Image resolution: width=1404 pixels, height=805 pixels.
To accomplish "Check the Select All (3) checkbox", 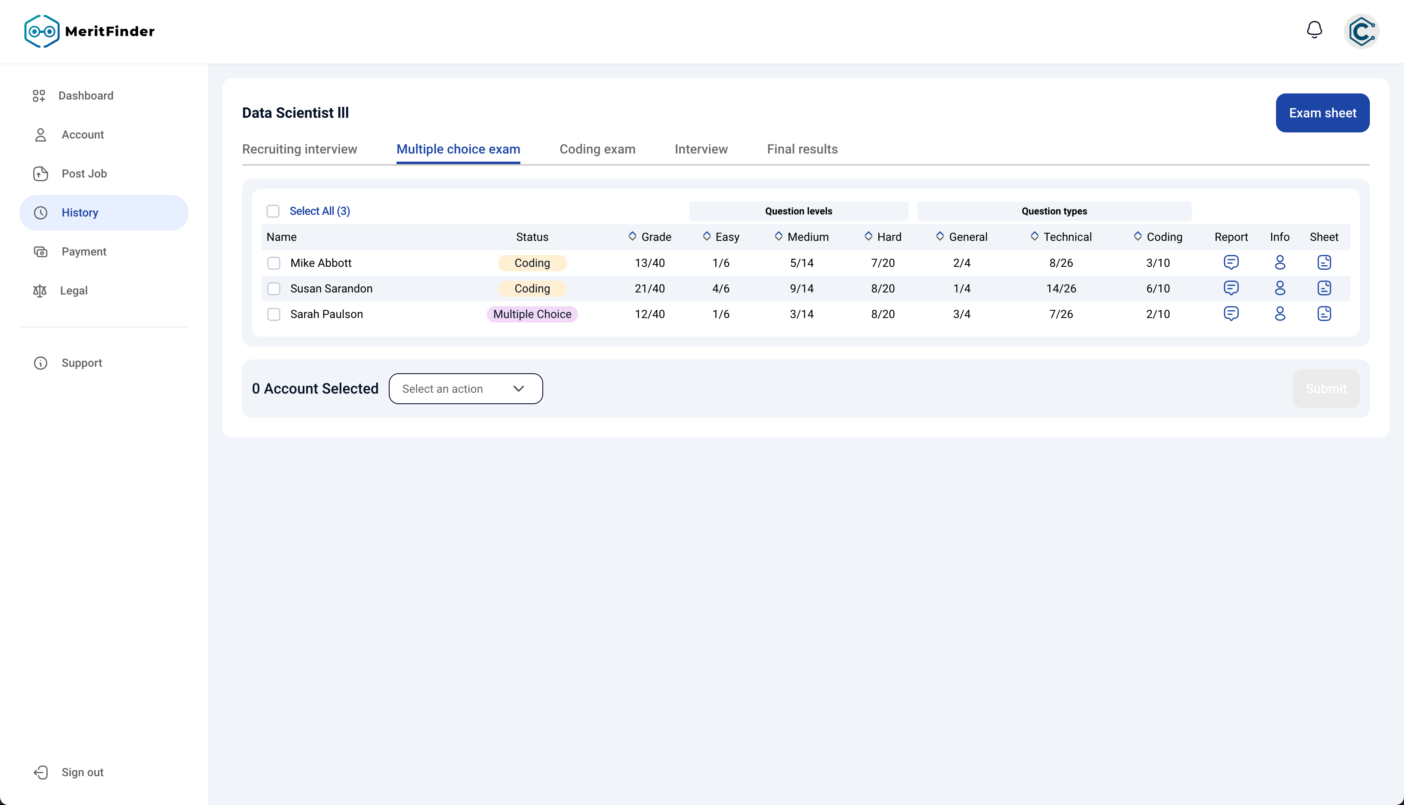I will click(x=273, y=211).
